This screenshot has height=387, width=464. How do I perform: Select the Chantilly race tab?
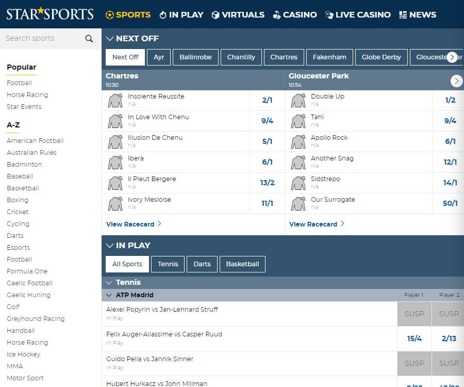point(241,57)
